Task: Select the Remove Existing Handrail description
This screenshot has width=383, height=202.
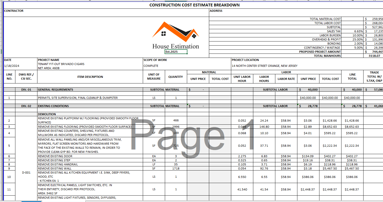Action: point(58,164)
